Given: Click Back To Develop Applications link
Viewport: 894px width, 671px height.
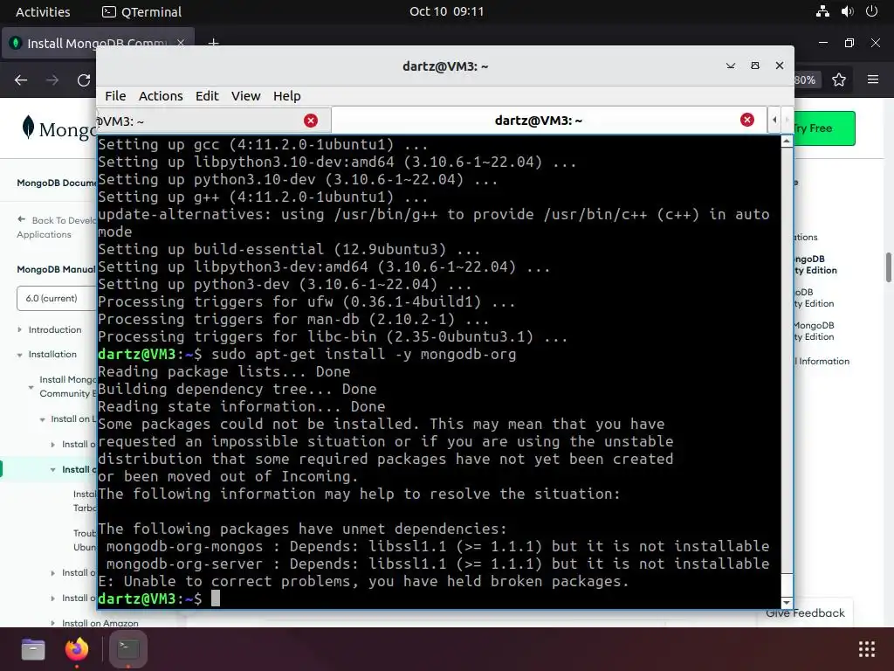Looking at the screenshot, I should [56, 227].
